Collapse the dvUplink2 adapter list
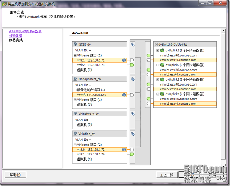Image resolution: width=230 pixels, height=186 pixels. pos(158,65)
